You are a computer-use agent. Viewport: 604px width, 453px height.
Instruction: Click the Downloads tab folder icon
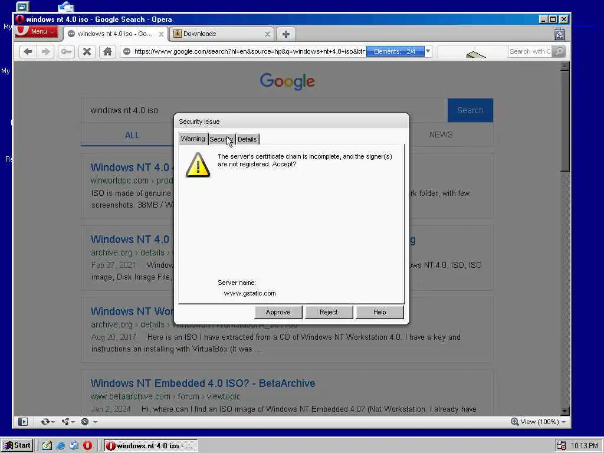coord(177,34)
